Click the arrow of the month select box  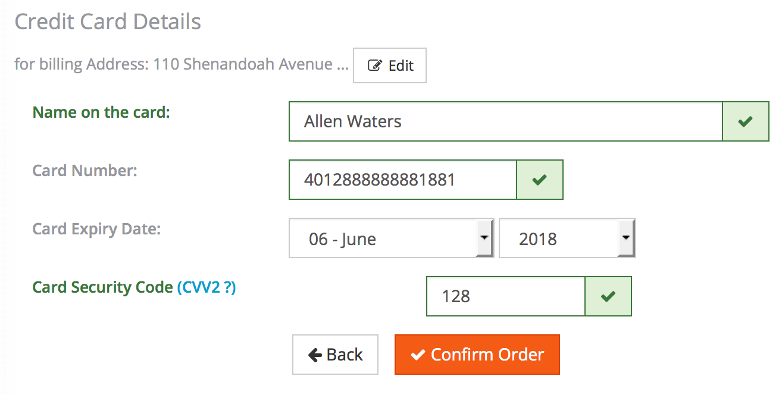484,237
